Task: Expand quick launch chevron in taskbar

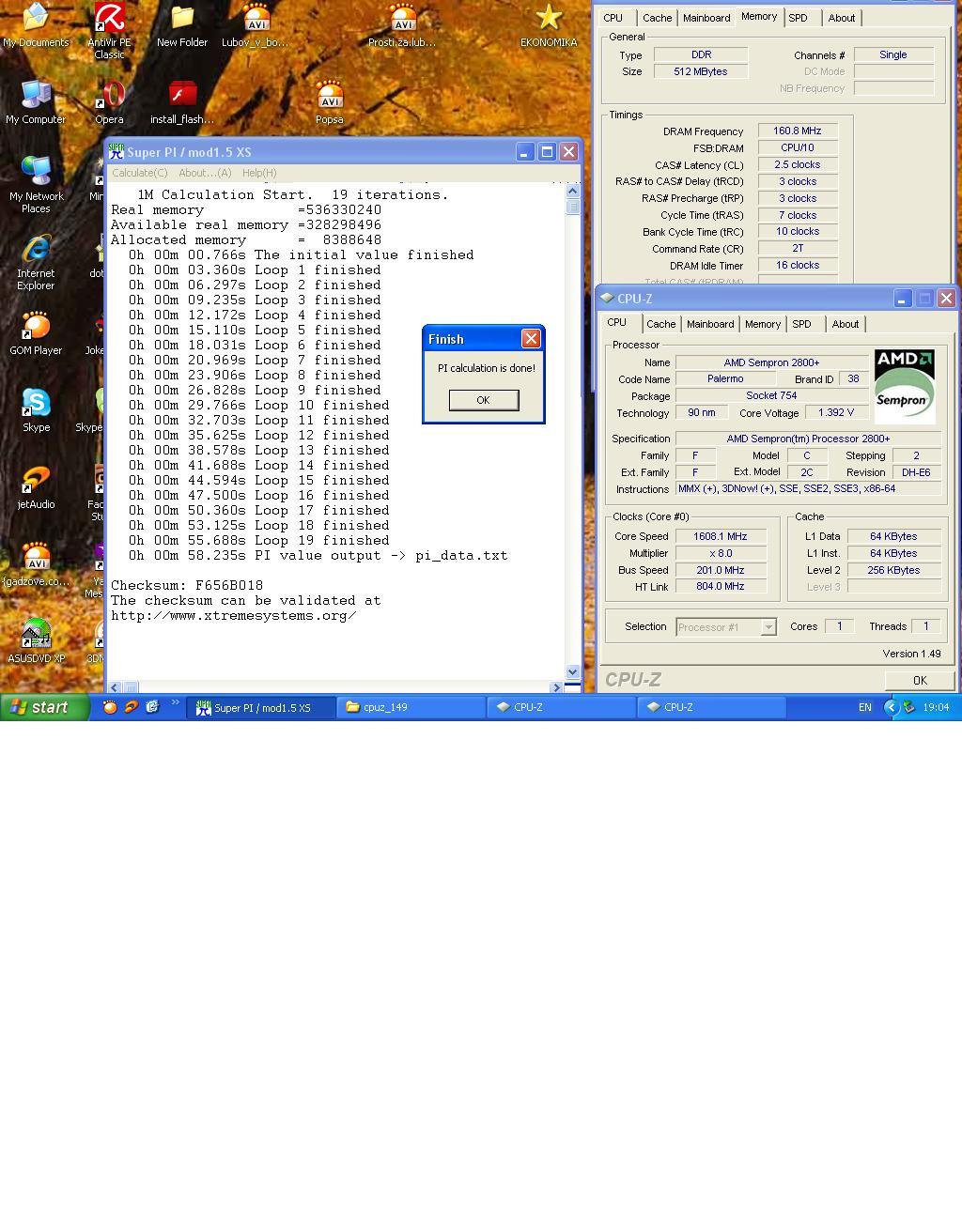Action: click(x=175, y=703)
